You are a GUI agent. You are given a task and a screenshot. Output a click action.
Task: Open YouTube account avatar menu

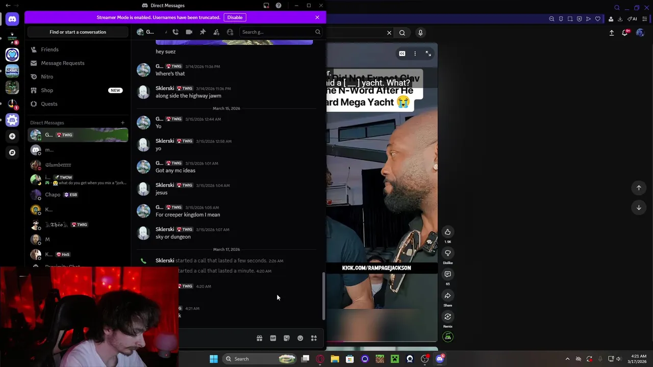tap(640, 33)
